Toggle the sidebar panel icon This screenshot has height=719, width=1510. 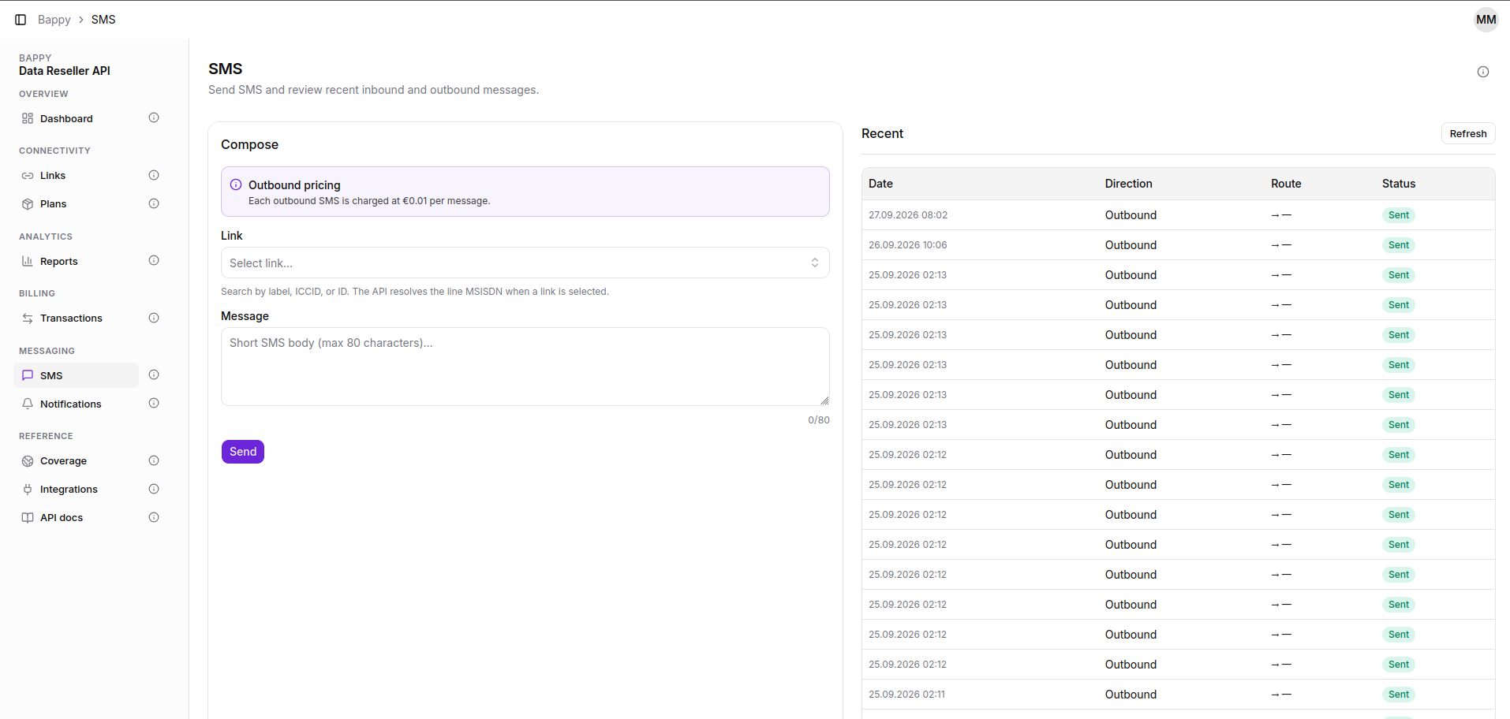(x=21, y=20)
